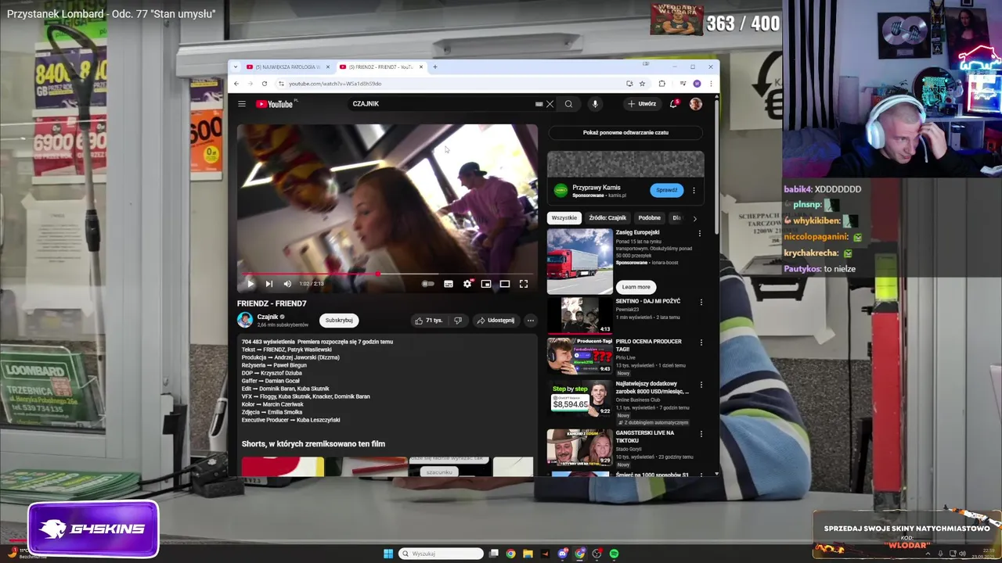Click the Wyszukaj taskbar search box

[441, 554]
